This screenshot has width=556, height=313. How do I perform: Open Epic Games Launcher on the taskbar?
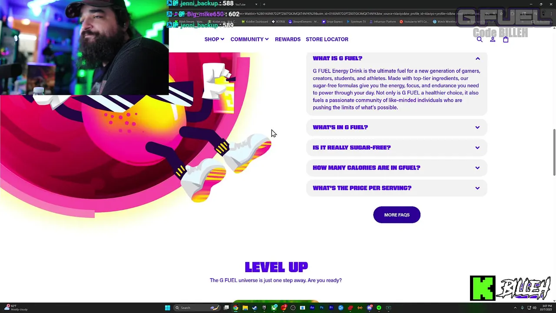click(x=264, y=308)
